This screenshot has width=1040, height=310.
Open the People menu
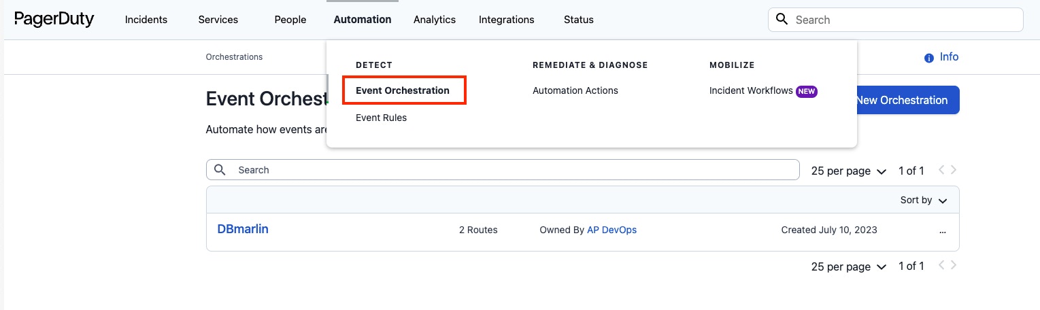point(290,20)
